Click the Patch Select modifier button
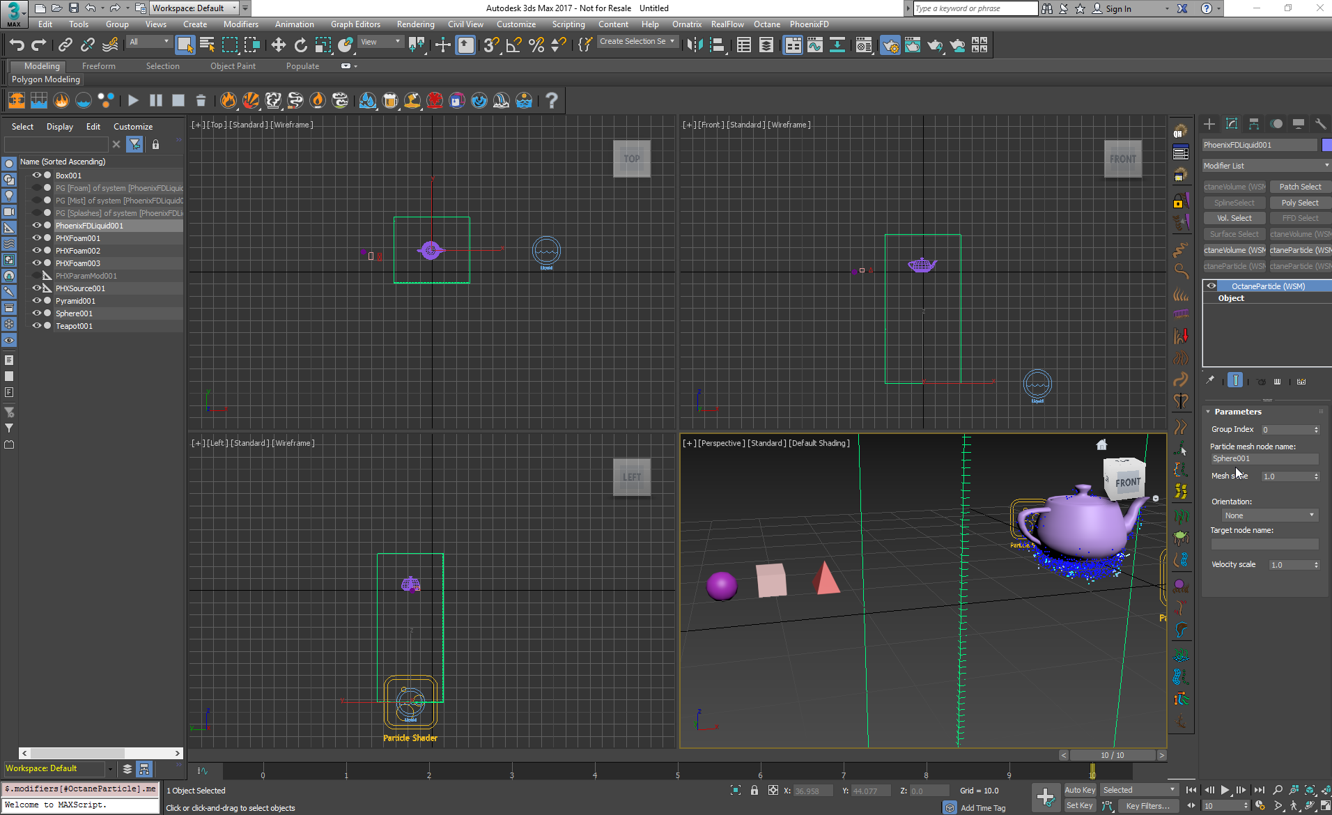Image resolution: width=1332 pixels, height=815 pixels. (1300, 187)
